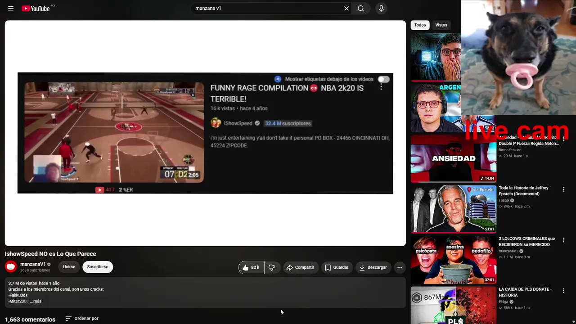Click the '53:01' duration badge
This screenshot has height=324, width=576.
[x=489, y=229]
